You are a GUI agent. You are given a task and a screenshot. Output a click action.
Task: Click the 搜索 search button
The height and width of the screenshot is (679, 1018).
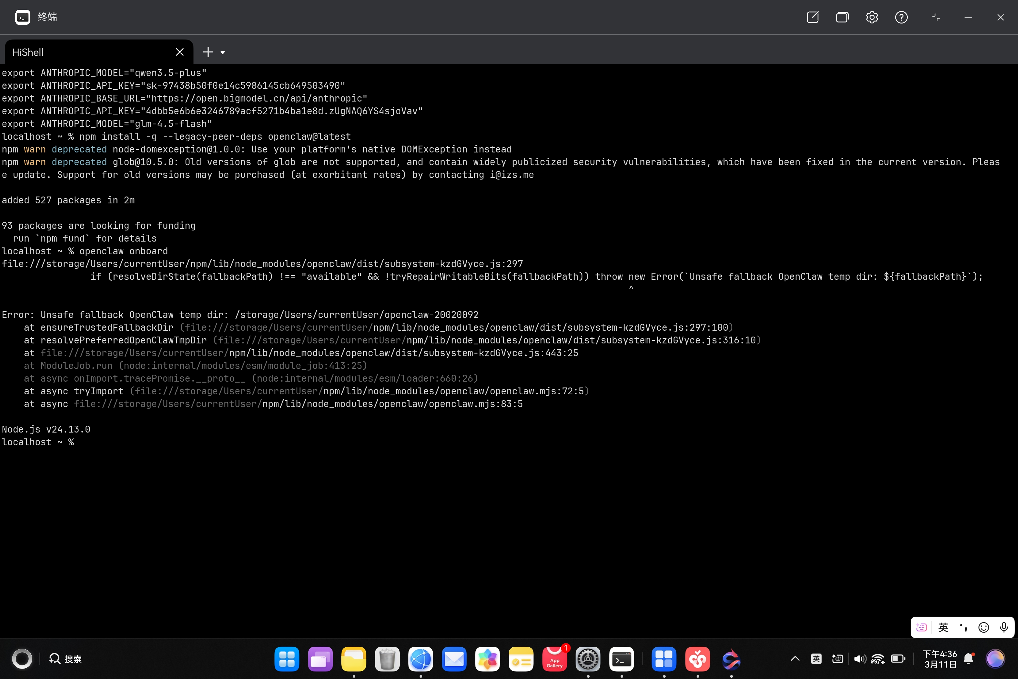point(66,659)
